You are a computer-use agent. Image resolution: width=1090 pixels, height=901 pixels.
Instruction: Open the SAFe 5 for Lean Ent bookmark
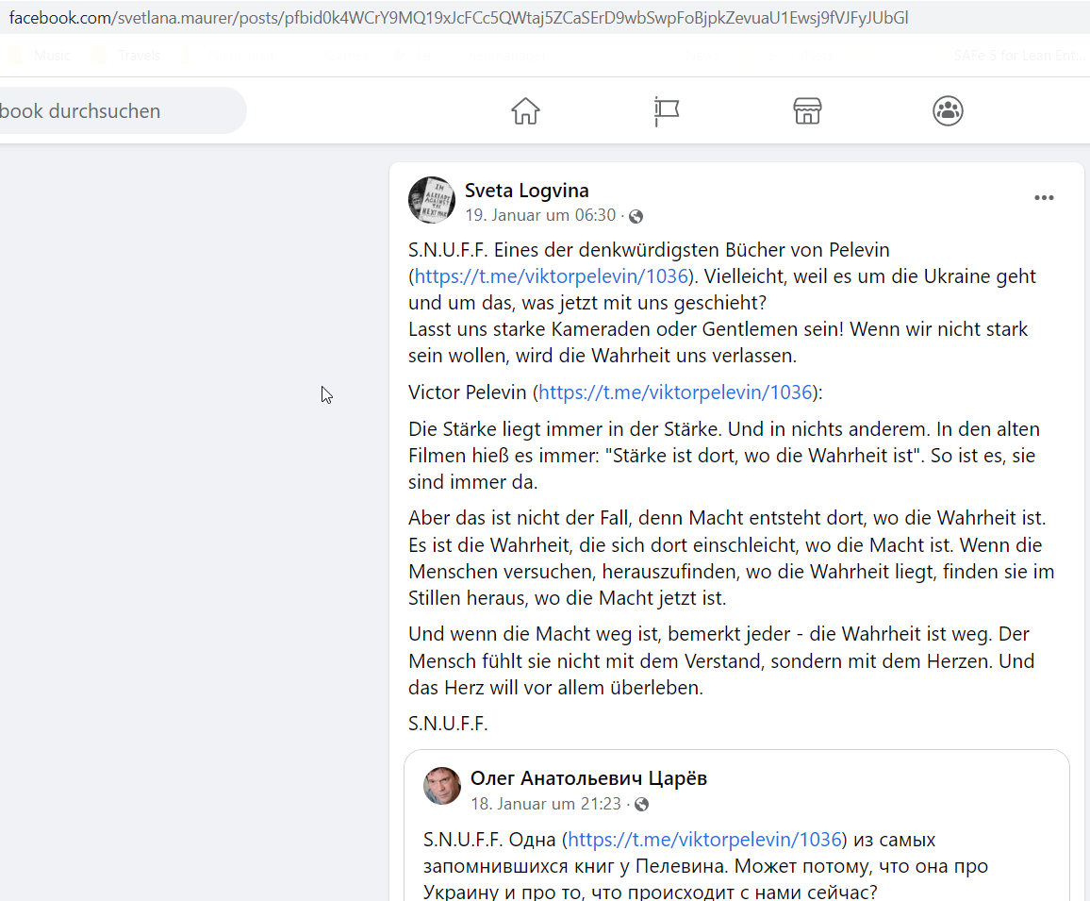(1019, 56)
